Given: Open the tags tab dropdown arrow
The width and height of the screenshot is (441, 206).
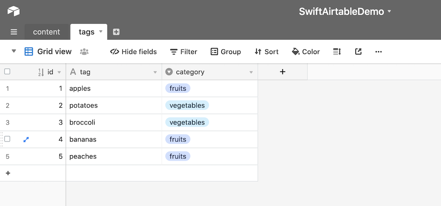Looking at the screenshot, I should (x=101, y=32).
